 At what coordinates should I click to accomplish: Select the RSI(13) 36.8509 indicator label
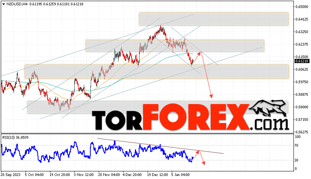(15, 138)
